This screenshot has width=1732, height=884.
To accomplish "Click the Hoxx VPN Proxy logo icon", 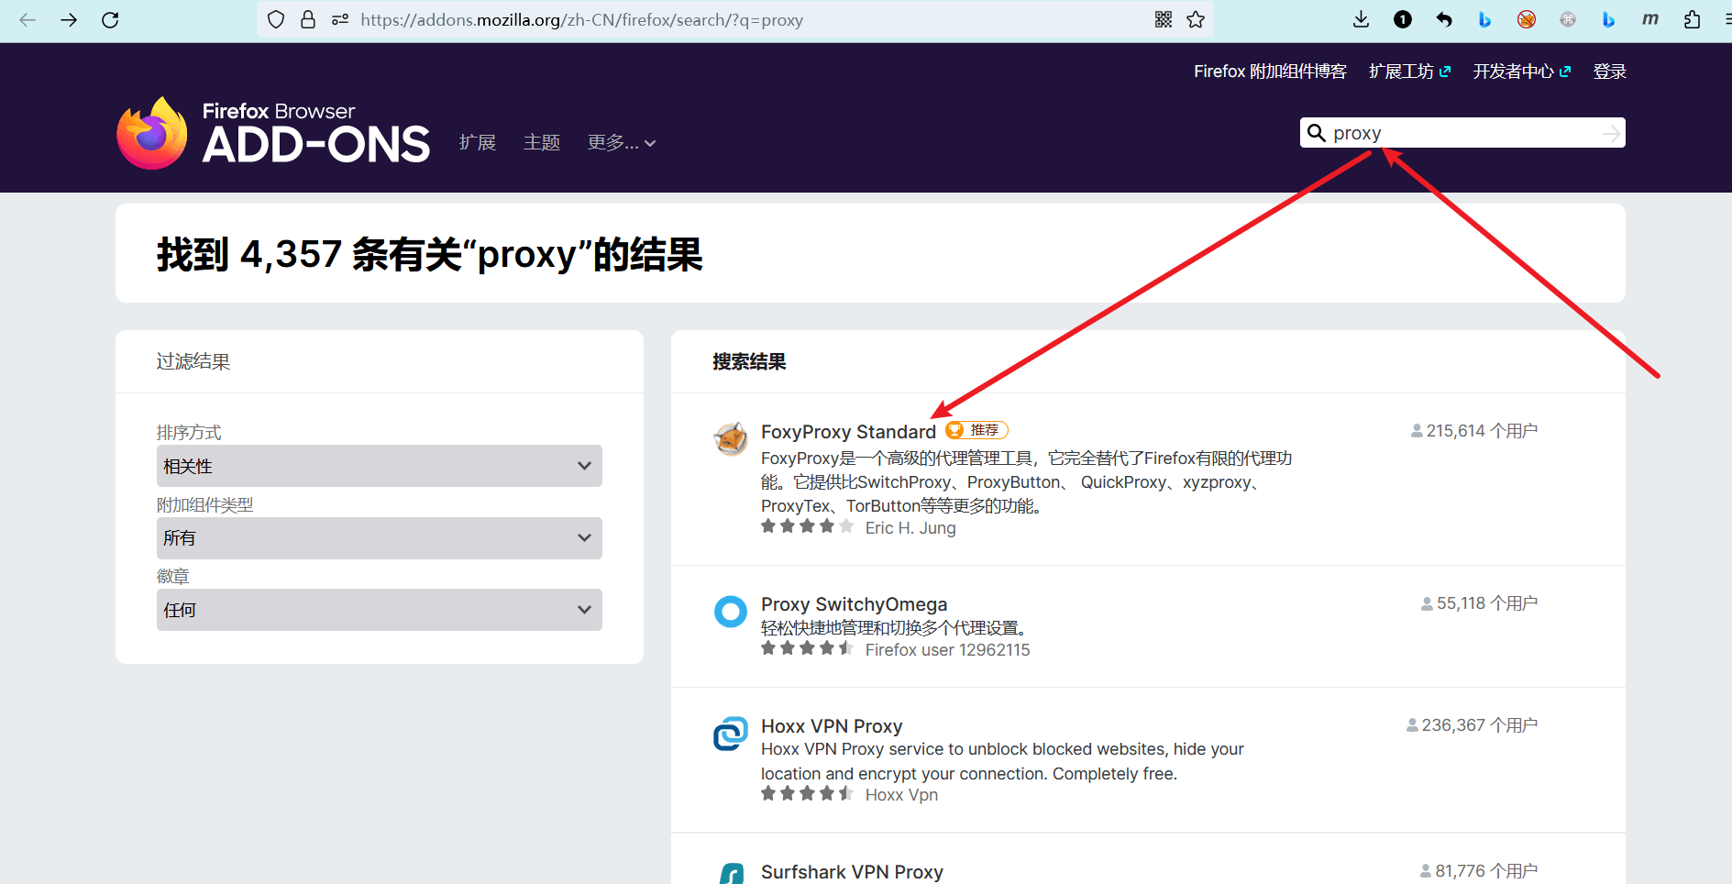I will click(x=731, y=734).
